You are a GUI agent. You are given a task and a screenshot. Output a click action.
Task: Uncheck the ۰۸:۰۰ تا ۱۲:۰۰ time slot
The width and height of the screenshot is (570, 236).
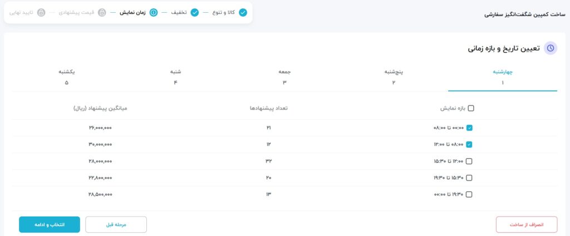click(469, 144)
